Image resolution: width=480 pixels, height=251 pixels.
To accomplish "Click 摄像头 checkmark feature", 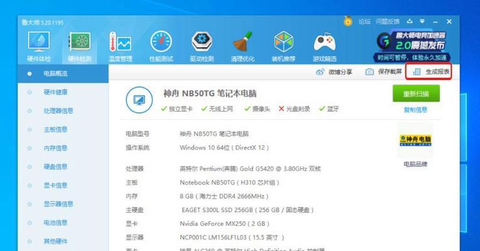I will coord(258,109).
